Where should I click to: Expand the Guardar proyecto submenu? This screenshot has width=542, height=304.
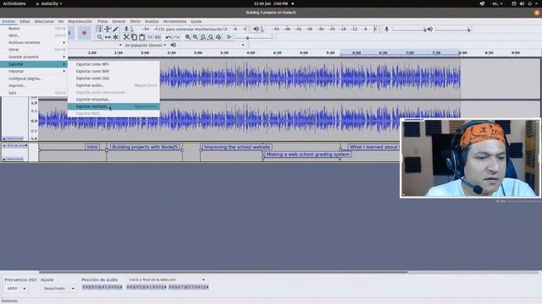coord(34,57)
